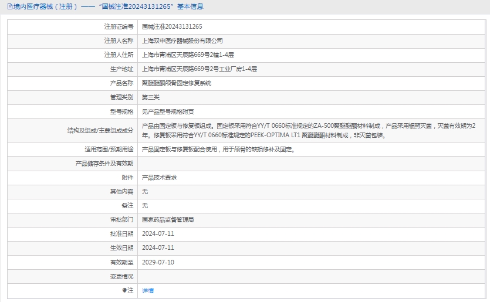Viewport: 490px width, 302px height.
Task: Click the production address with 工业厂房1-4层
Action: tap(200, 69)
